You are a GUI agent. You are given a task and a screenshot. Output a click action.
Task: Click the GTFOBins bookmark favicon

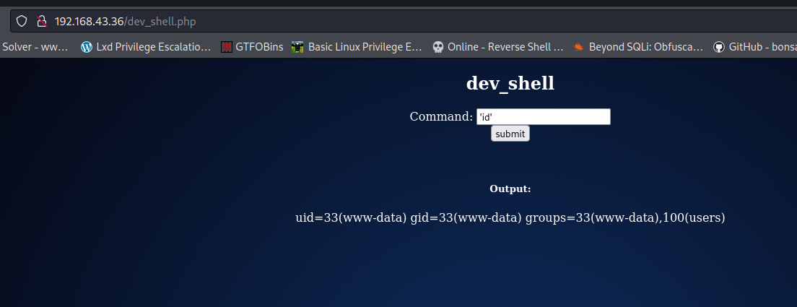click(227, 47)
